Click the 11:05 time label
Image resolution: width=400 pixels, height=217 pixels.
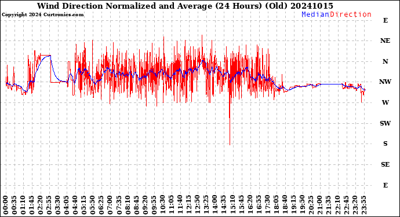pos(171,205)
